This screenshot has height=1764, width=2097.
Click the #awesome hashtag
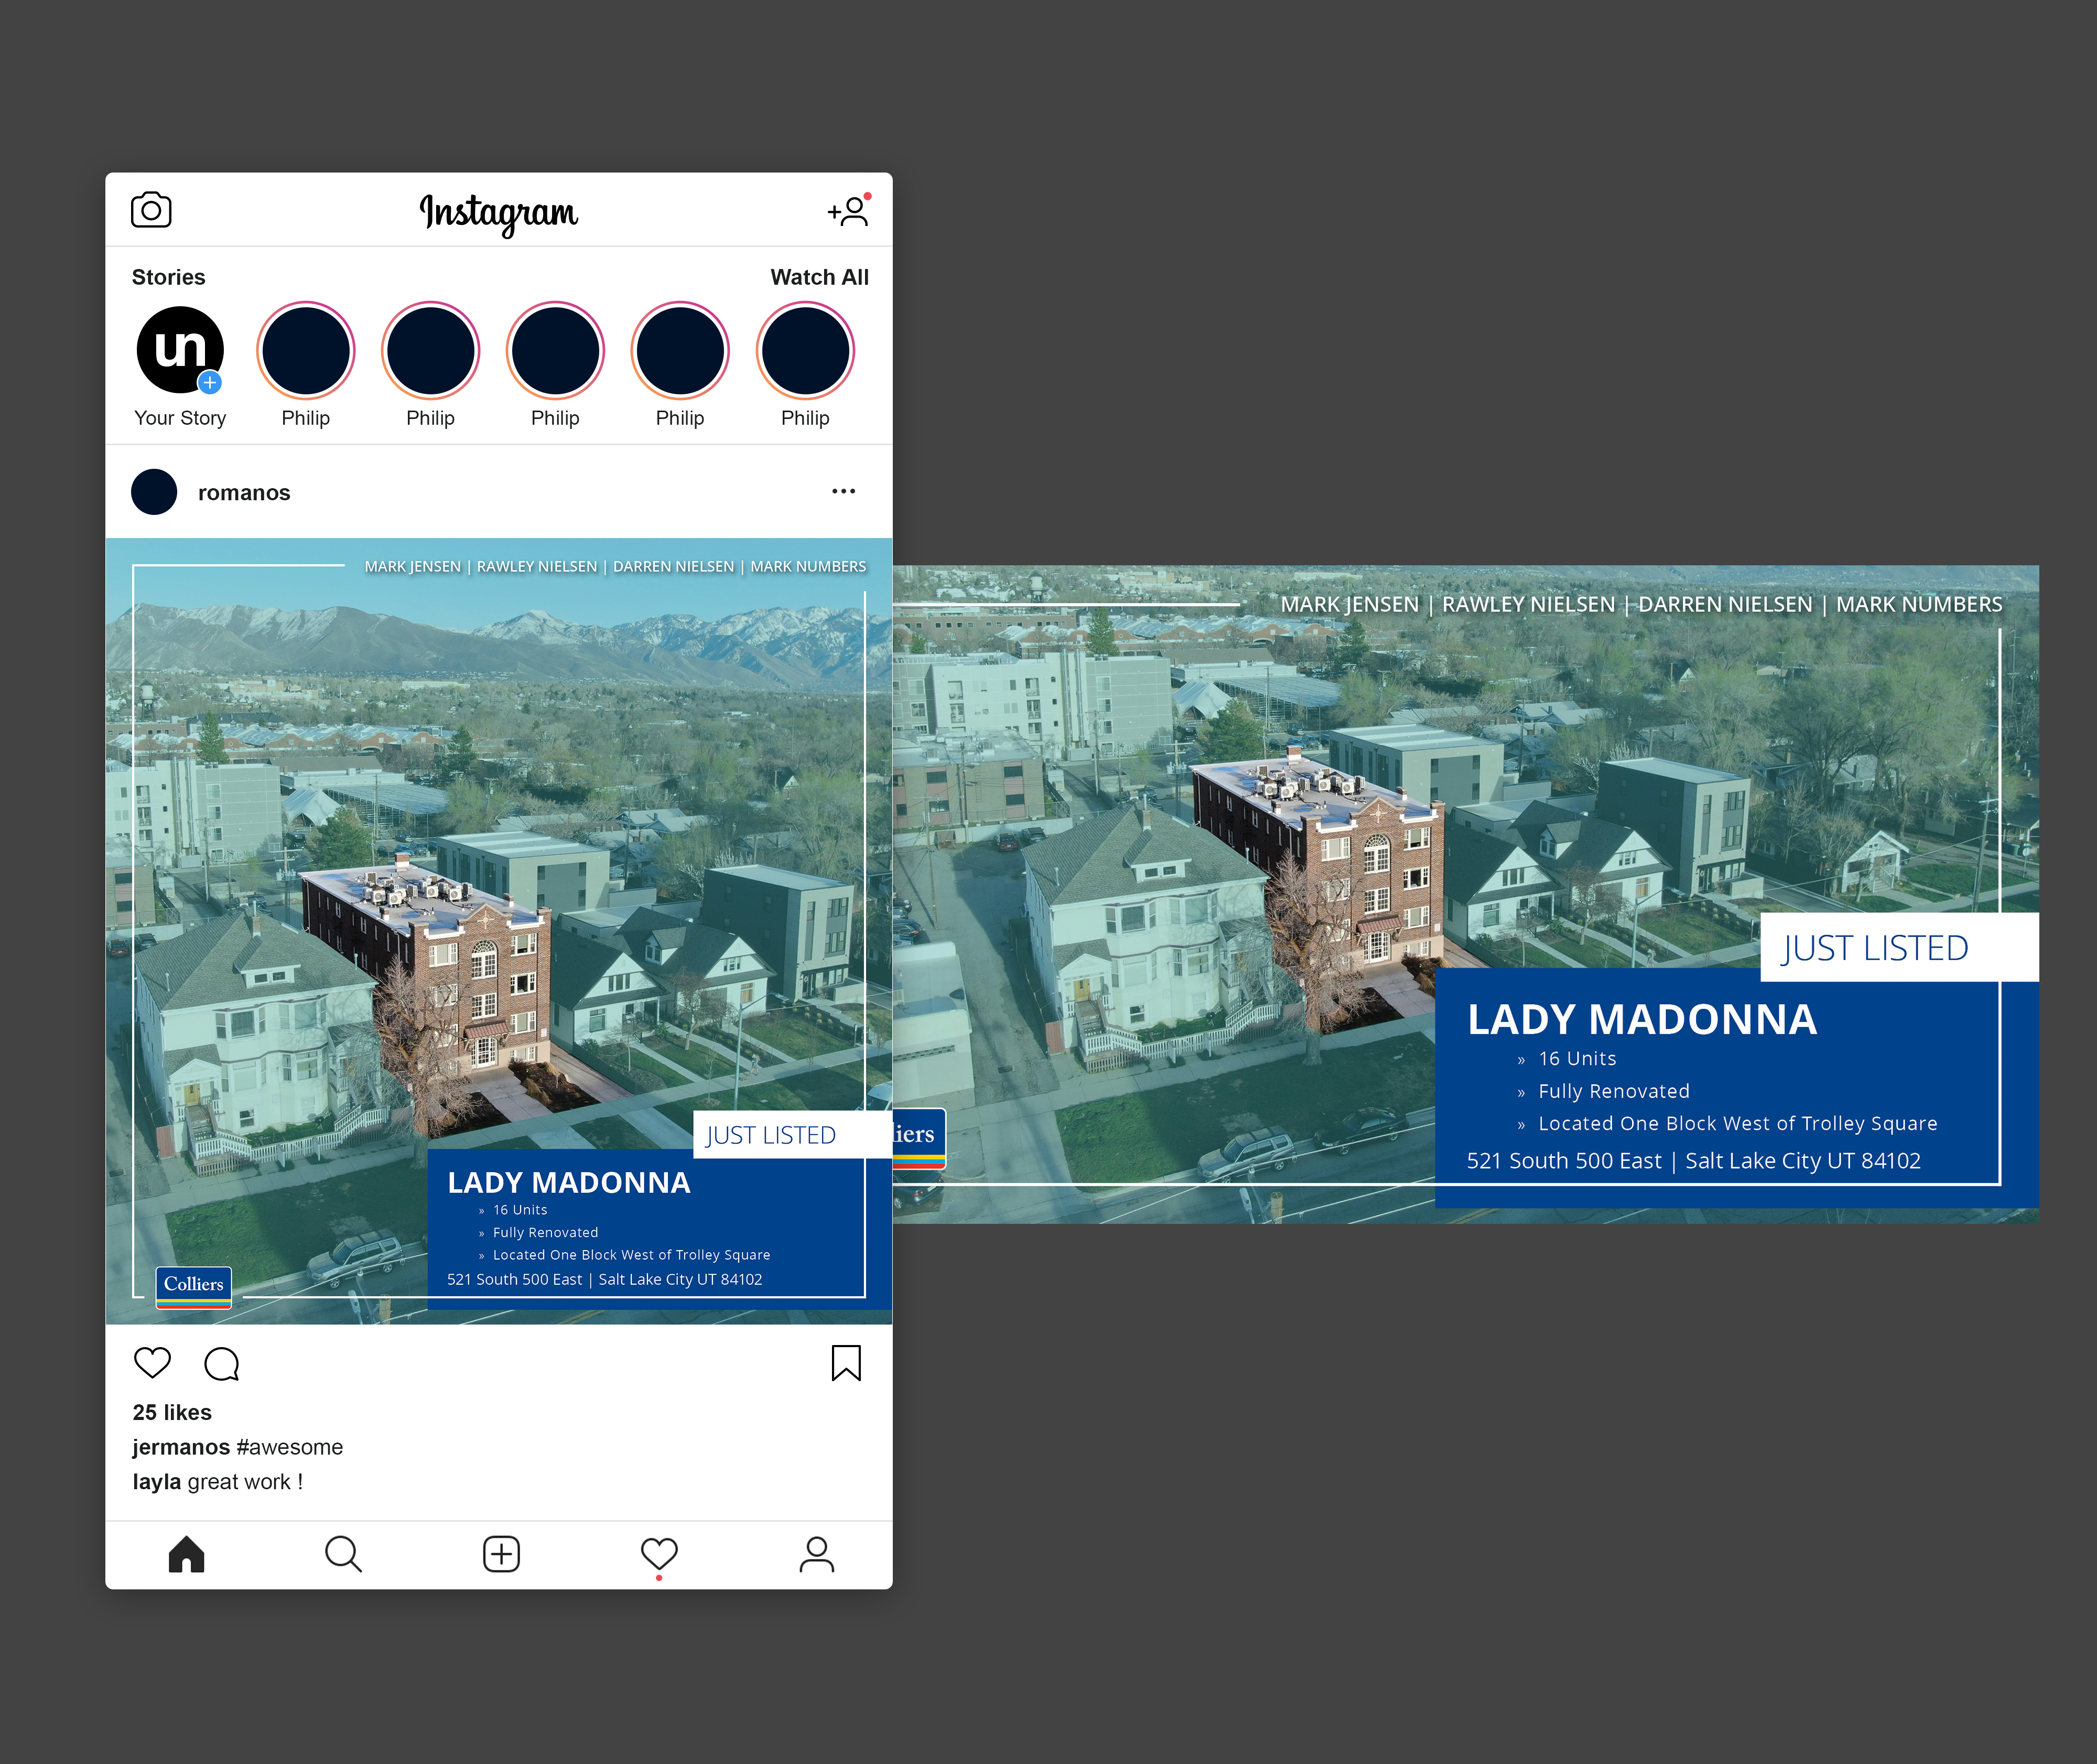click(290, 1447)
